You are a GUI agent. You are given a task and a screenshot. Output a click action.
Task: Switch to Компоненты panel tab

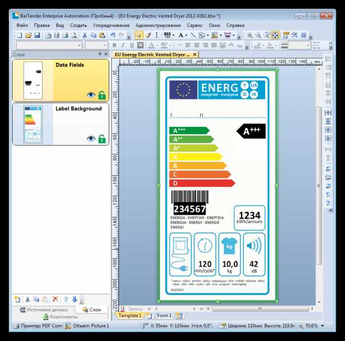pos(60,317)
